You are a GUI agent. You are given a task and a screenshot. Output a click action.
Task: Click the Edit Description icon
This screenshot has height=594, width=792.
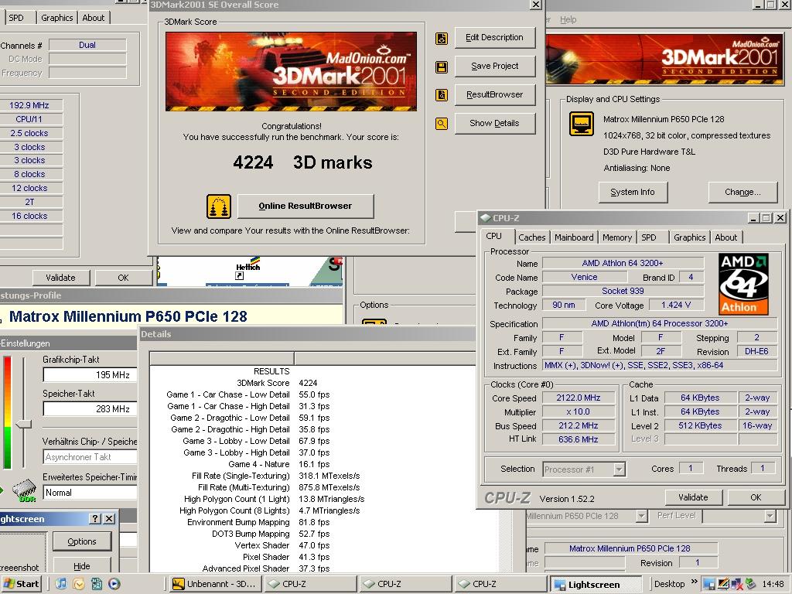[x=442, y=39]
